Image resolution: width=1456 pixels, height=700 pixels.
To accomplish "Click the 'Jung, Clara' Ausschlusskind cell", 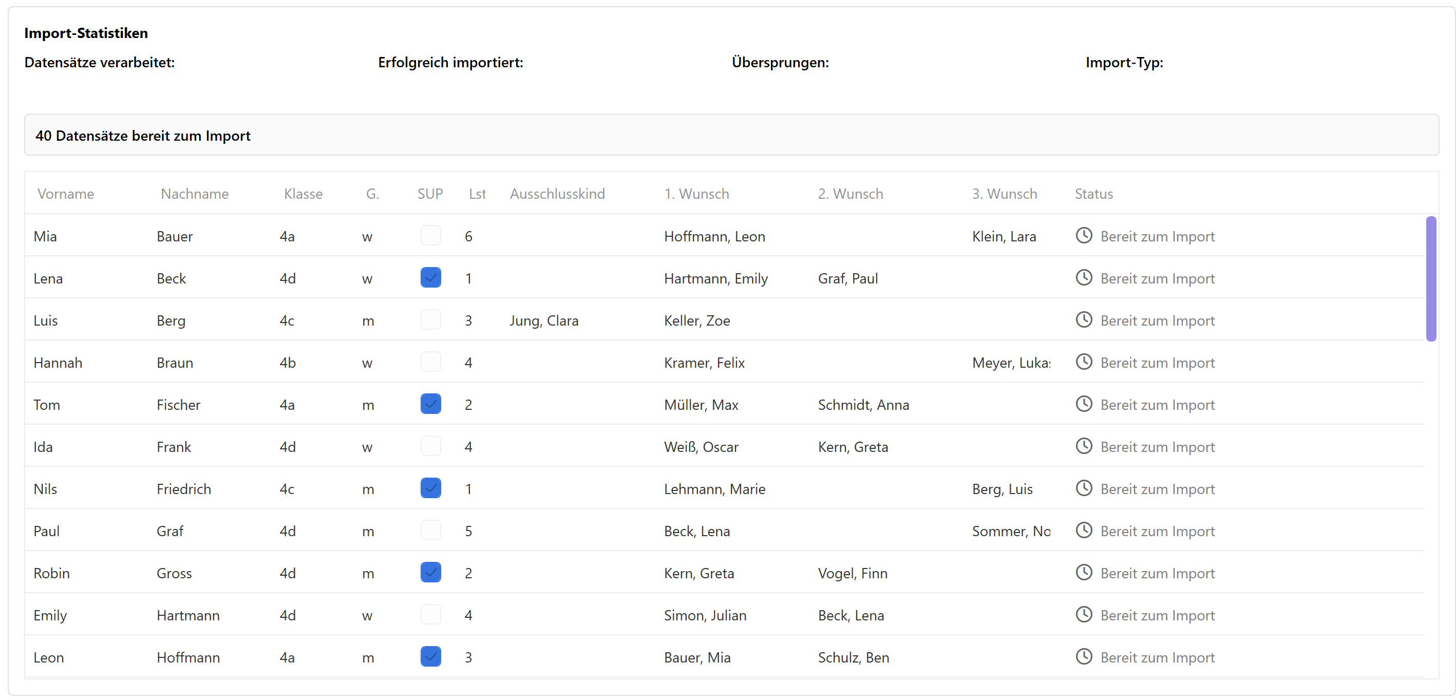I will tap(544, 320).
